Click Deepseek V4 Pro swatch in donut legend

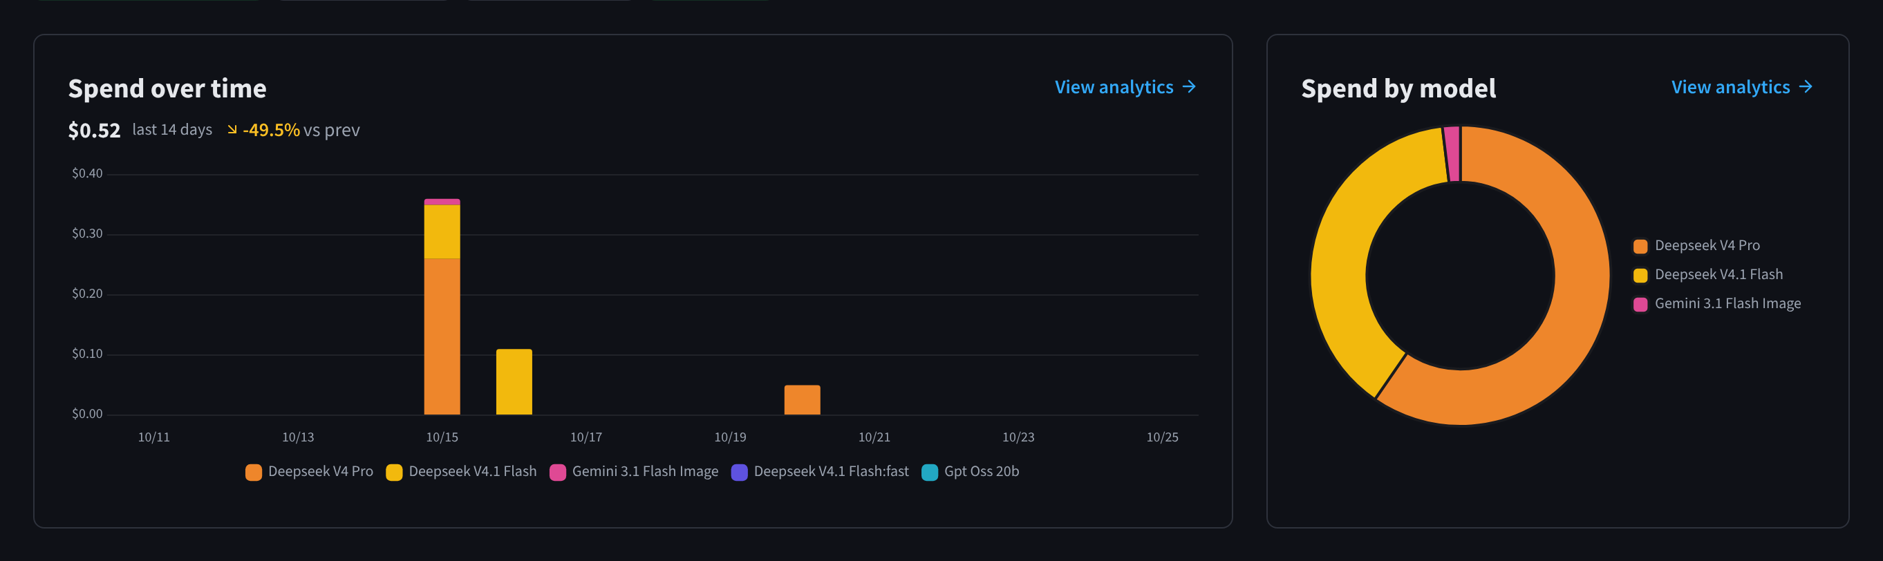[x=1640, y=246]
